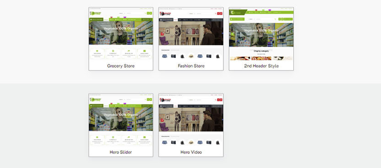Click the red cart buttons in Fashion Store preview
Image resolution: width=381 pixels, height=168 pixels.
click(x=220, y=14)
